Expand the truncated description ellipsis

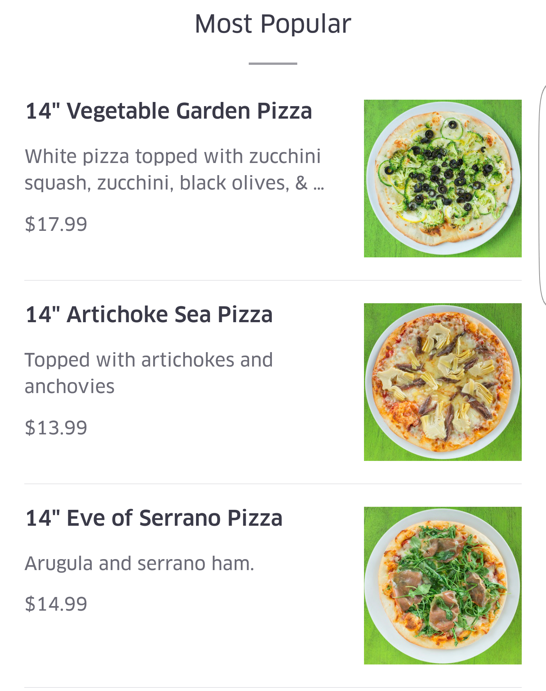point(319,184)
